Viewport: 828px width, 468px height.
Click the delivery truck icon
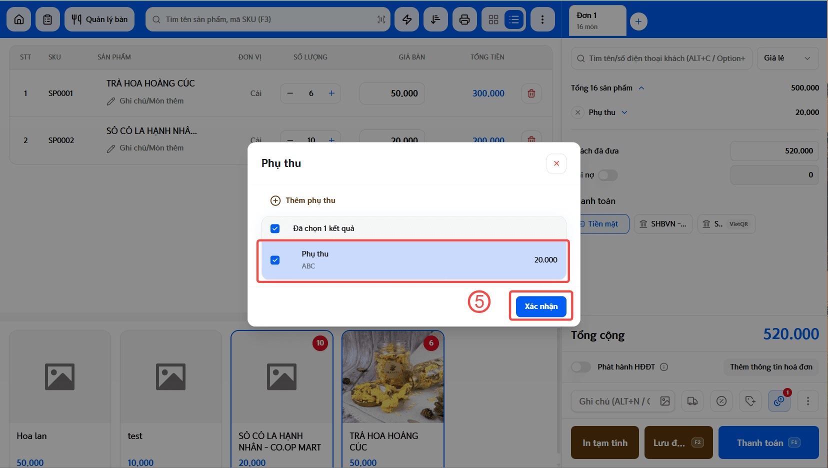692,401
